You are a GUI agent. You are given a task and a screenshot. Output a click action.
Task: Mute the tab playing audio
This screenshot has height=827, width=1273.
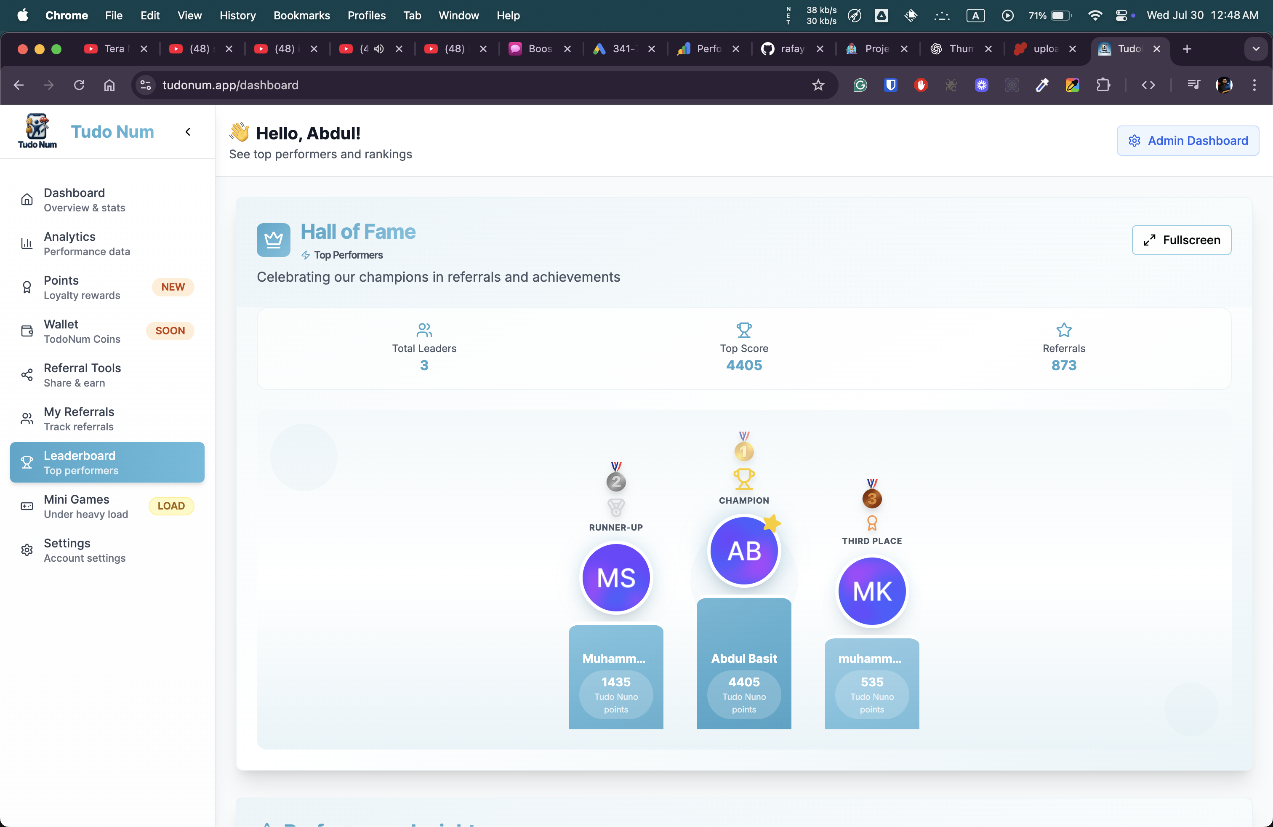pyautogui.click(x=379, y=49)
